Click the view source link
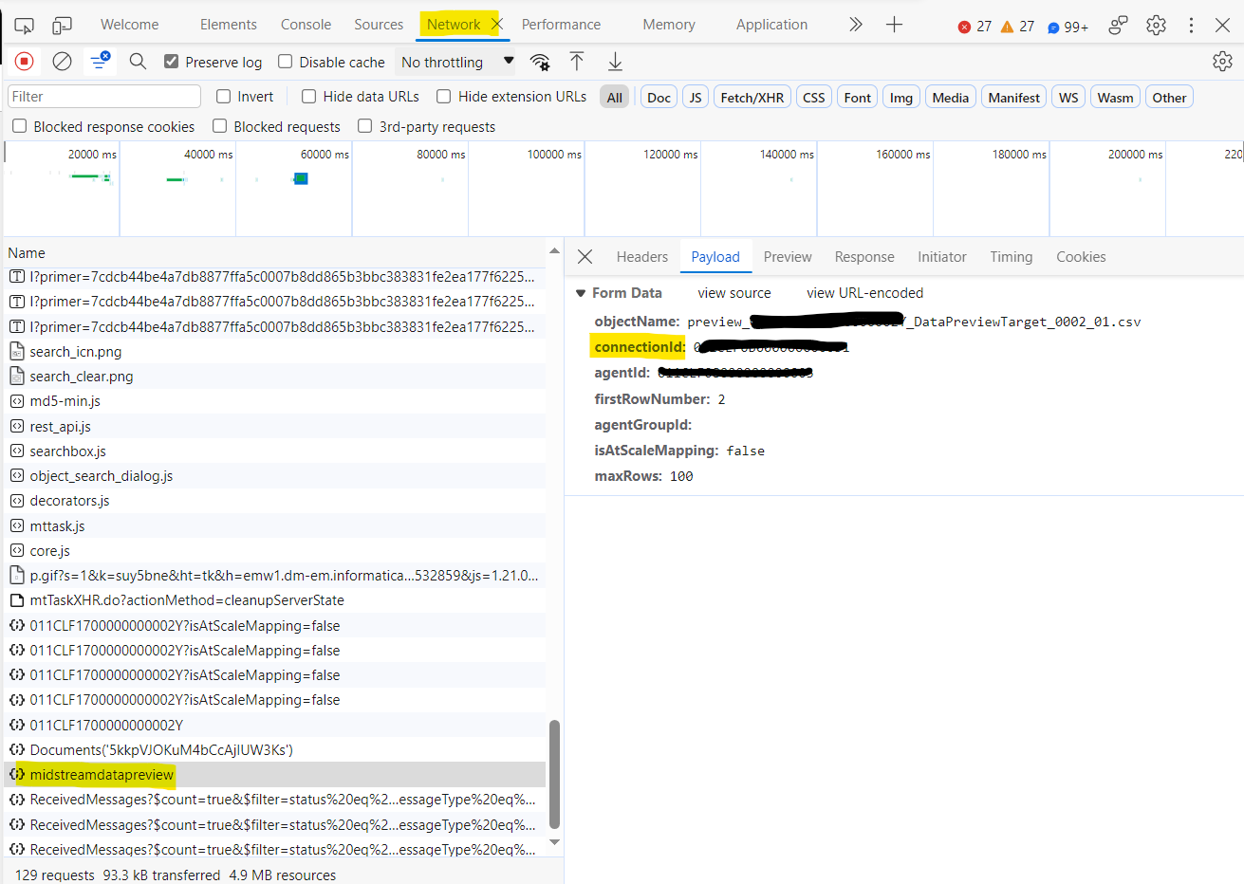Image resolution: width=1244 pixels, height=884 pixels. pyautogui.click(x=734, y=293)
